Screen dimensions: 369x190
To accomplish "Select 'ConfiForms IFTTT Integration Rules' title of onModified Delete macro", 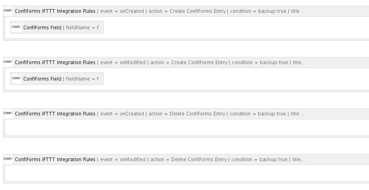I will (55, 159).
